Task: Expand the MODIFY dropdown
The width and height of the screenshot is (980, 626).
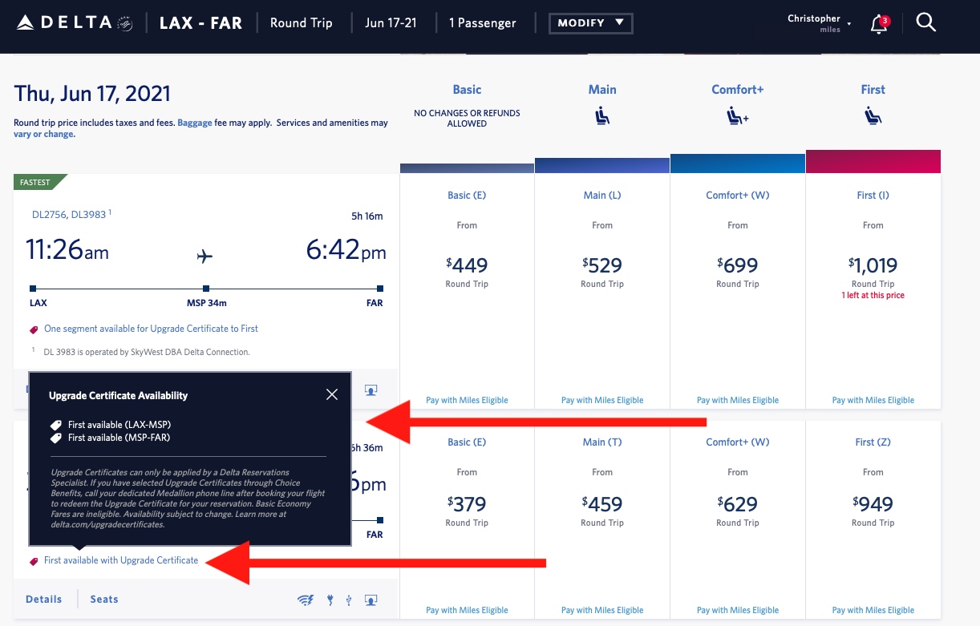Action: click(591, 23)
